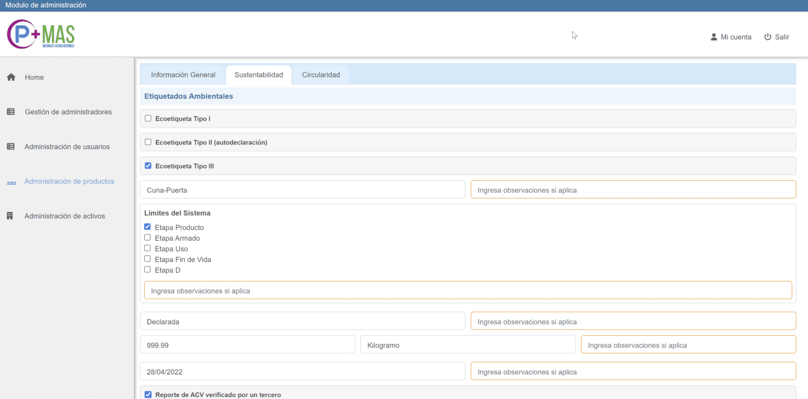Switch to the Circularidad tab
The width and height of the screenshot is (808, 399).
(321, 75)
